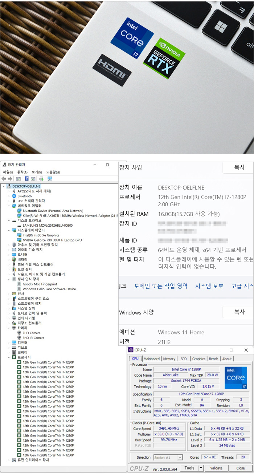
Task: Click the Intel Core i7 logo in CPU-Z
Action: point(236,378)
